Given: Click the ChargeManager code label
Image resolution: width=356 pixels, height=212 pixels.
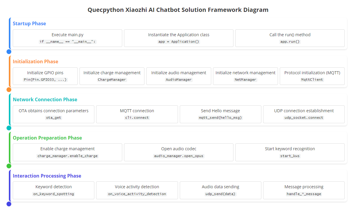Looking at the screenshot, I should point(112,80).
